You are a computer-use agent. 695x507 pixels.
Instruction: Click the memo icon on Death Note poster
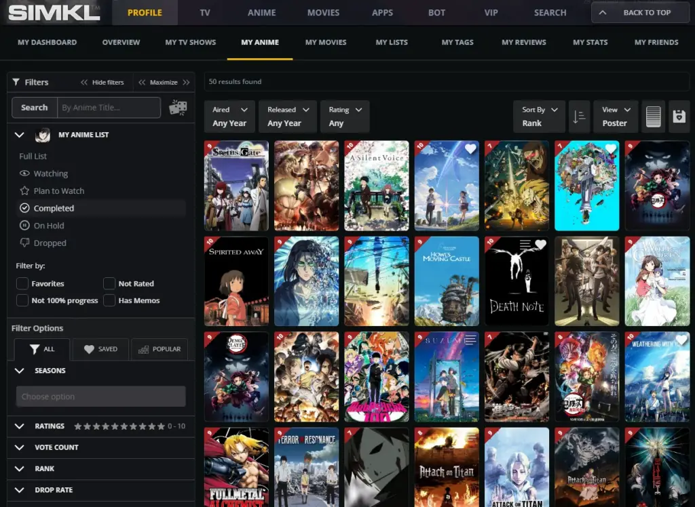(525, 244)
